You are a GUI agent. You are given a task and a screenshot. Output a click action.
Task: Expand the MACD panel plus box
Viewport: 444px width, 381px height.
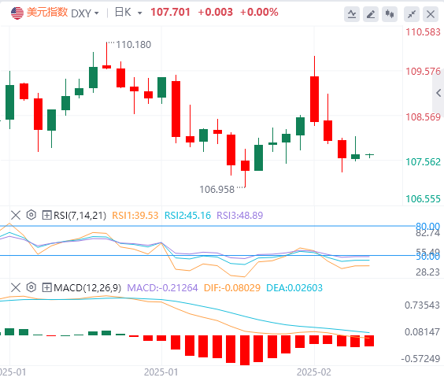pyautogui.click(x=46, y=287)
